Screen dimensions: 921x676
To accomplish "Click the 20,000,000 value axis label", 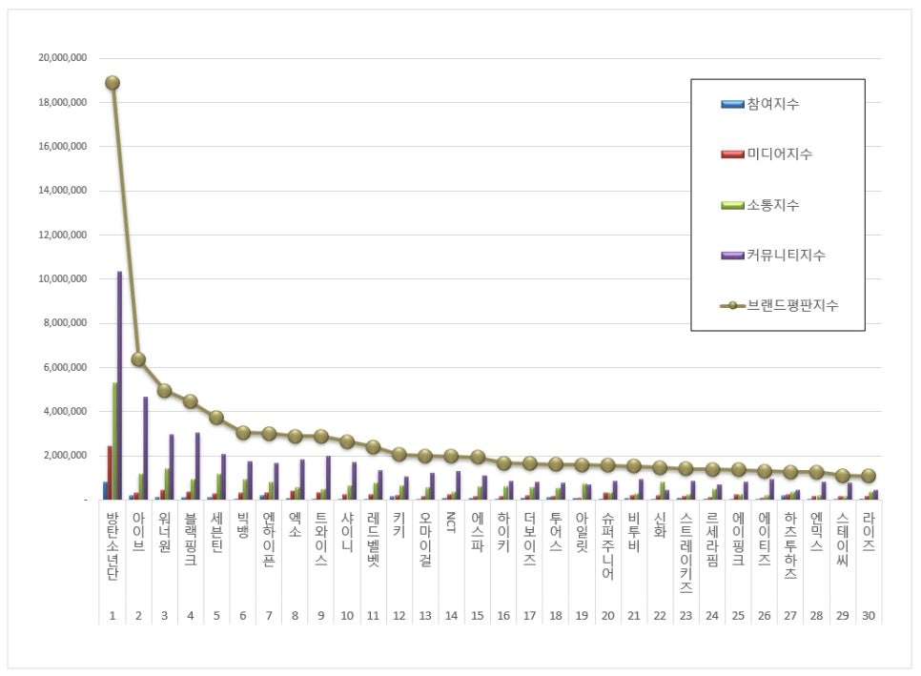I will [63, 58].
